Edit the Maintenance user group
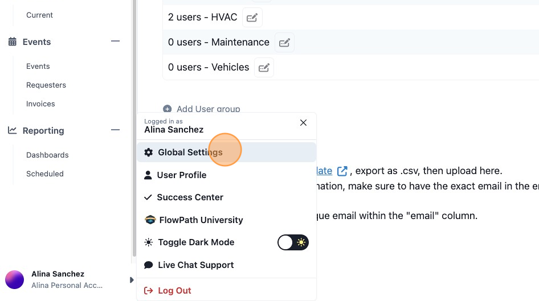Viewport: 539px width, 301px height. (284, 43)
